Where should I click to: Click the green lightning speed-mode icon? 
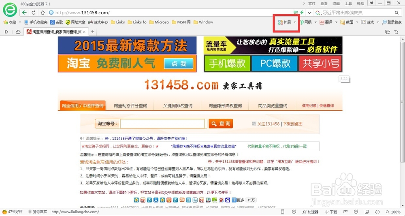click(301, 13)
